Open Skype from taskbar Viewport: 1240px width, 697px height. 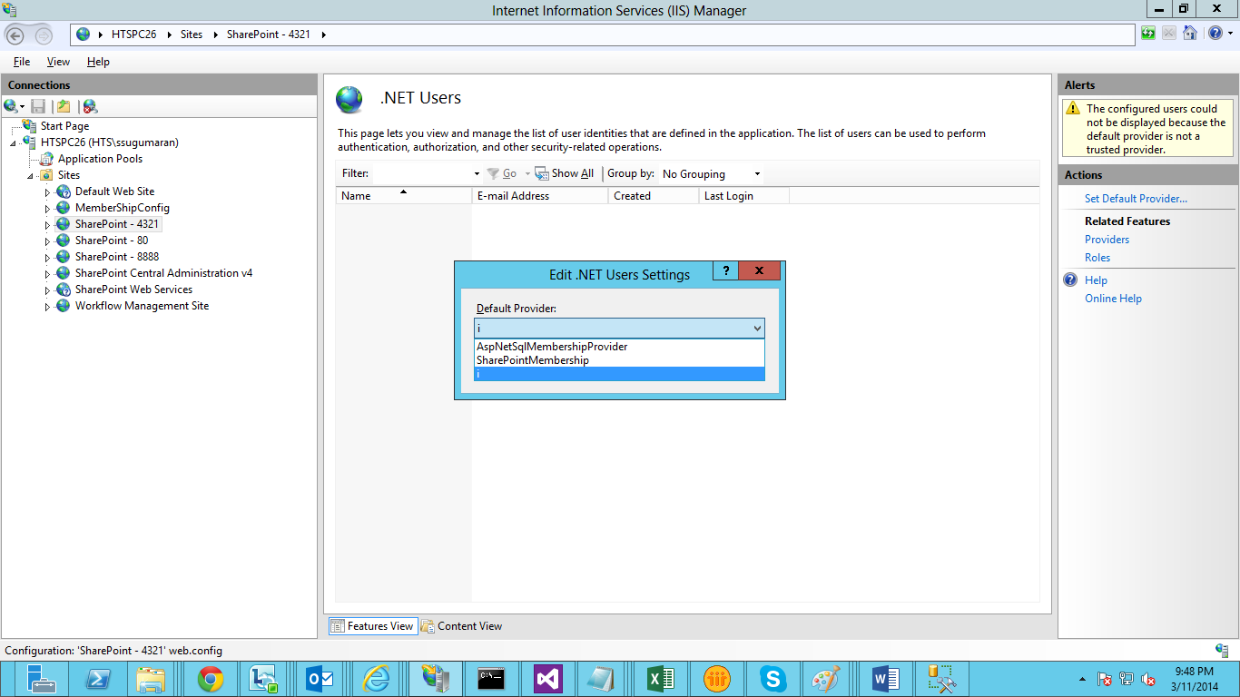pos(773,679)
